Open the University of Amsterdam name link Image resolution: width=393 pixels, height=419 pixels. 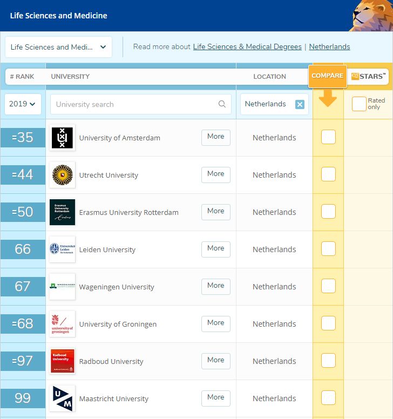[120, 138]
